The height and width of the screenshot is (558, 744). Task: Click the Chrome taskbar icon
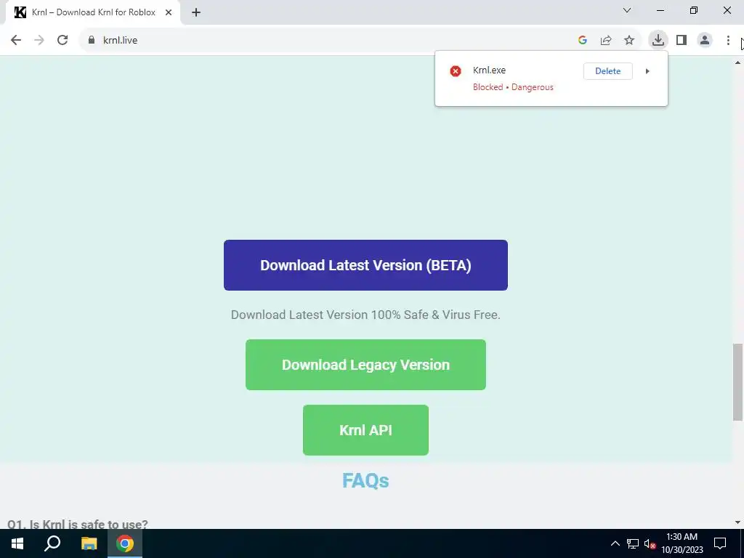tap(125, 543)
